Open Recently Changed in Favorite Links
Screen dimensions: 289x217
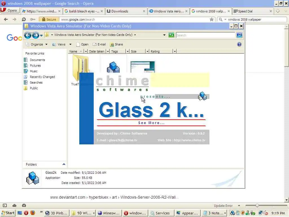[42, 77]
